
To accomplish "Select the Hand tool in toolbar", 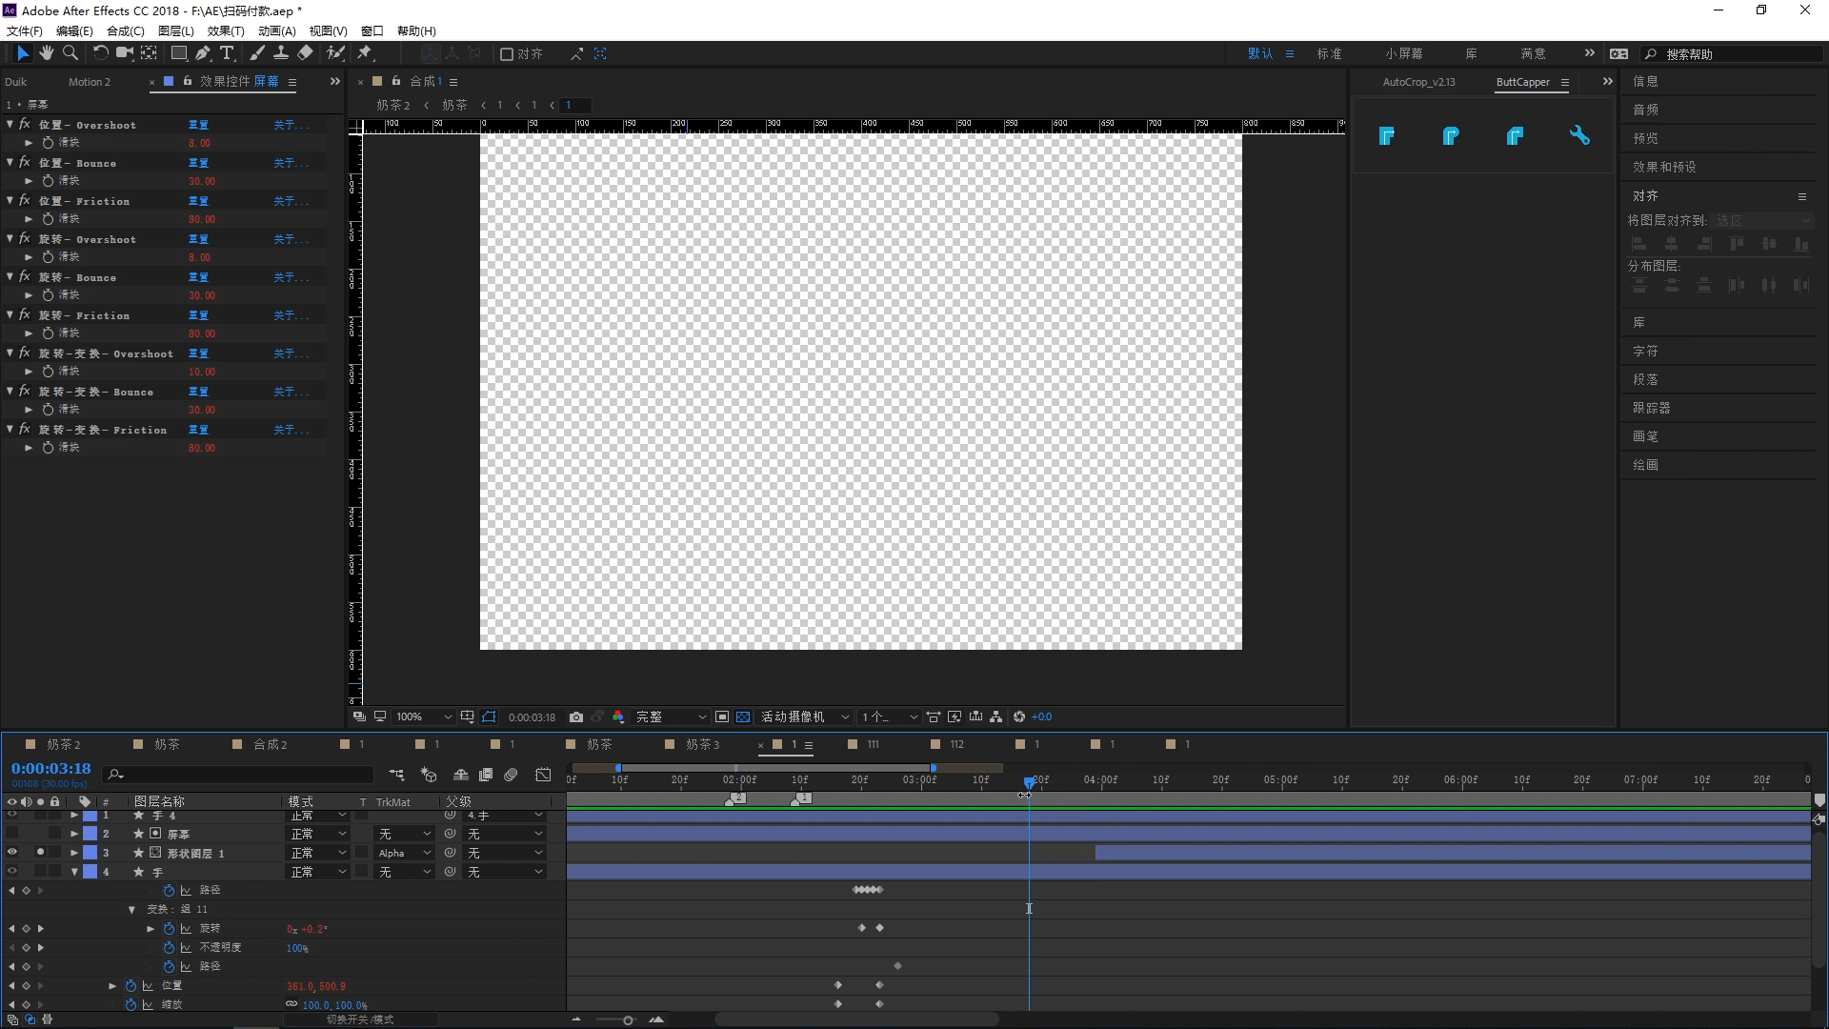I will [x=46, y=53].
